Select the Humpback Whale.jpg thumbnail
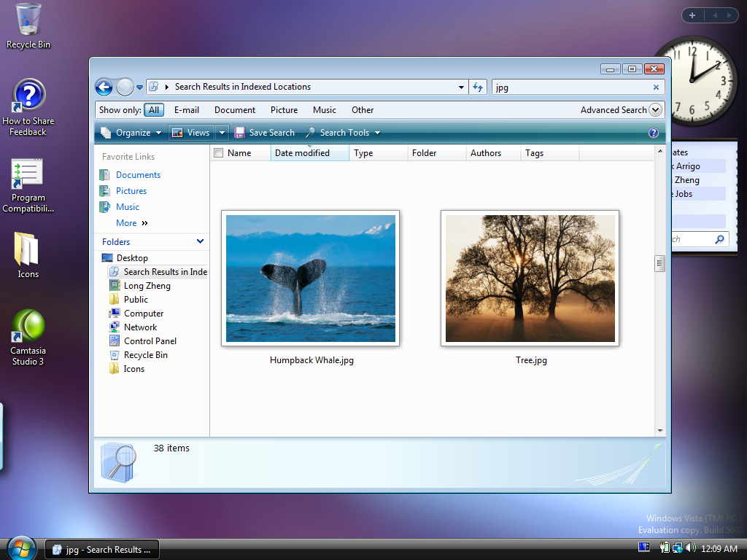747x560 pixels. pos(311,278)
